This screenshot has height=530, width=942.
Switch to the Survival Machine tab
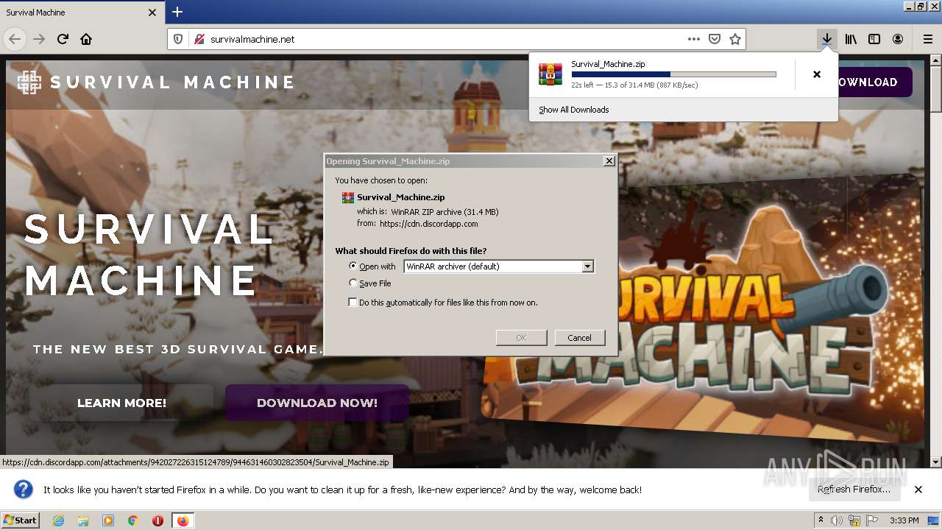coord(81,13)
